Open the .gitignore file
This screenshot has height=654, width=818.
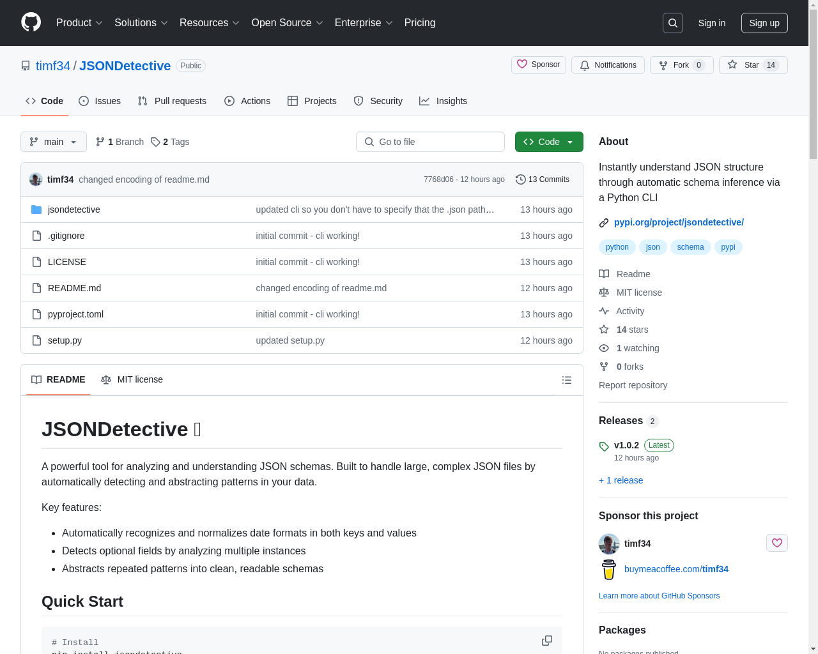pos(66,236)
